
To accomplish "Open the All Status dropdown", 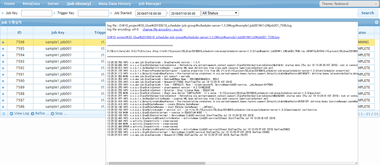I will click(x=220, y=13).
